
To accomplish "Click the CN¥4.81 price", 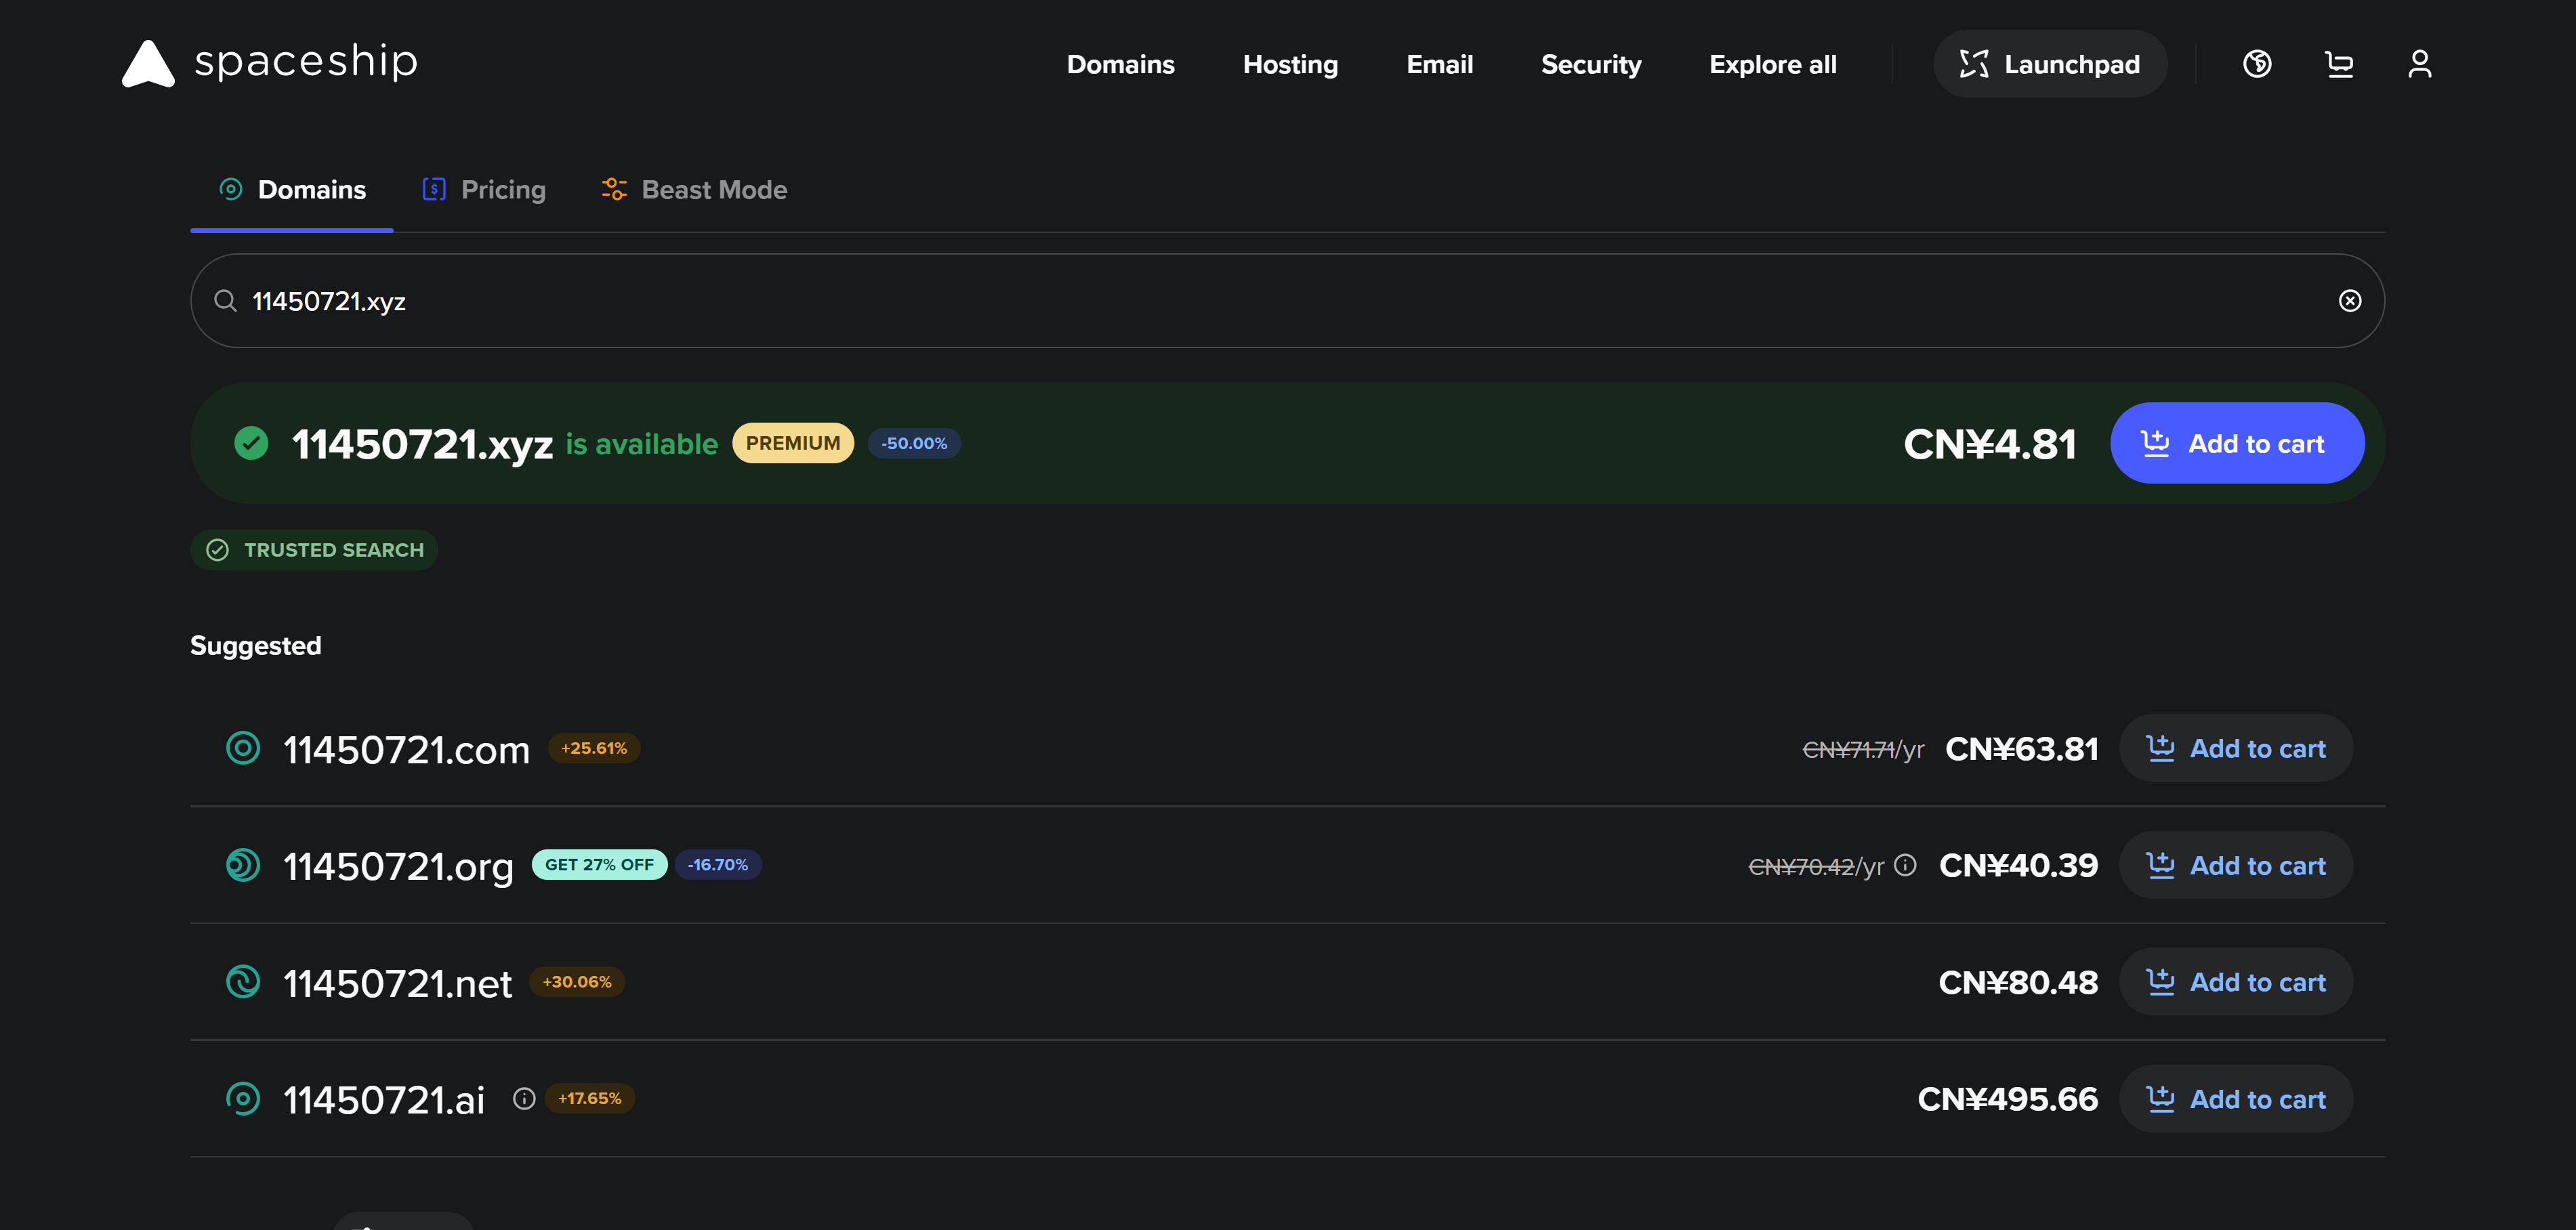I will click(1990, 444).
